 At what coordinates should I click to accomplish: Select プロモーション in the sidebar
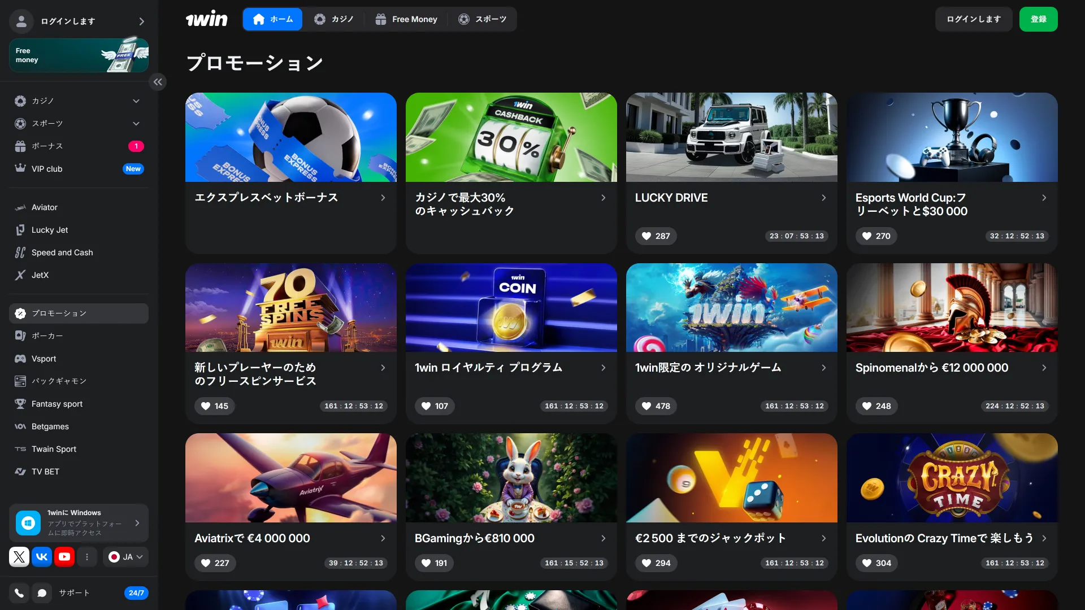79,313
